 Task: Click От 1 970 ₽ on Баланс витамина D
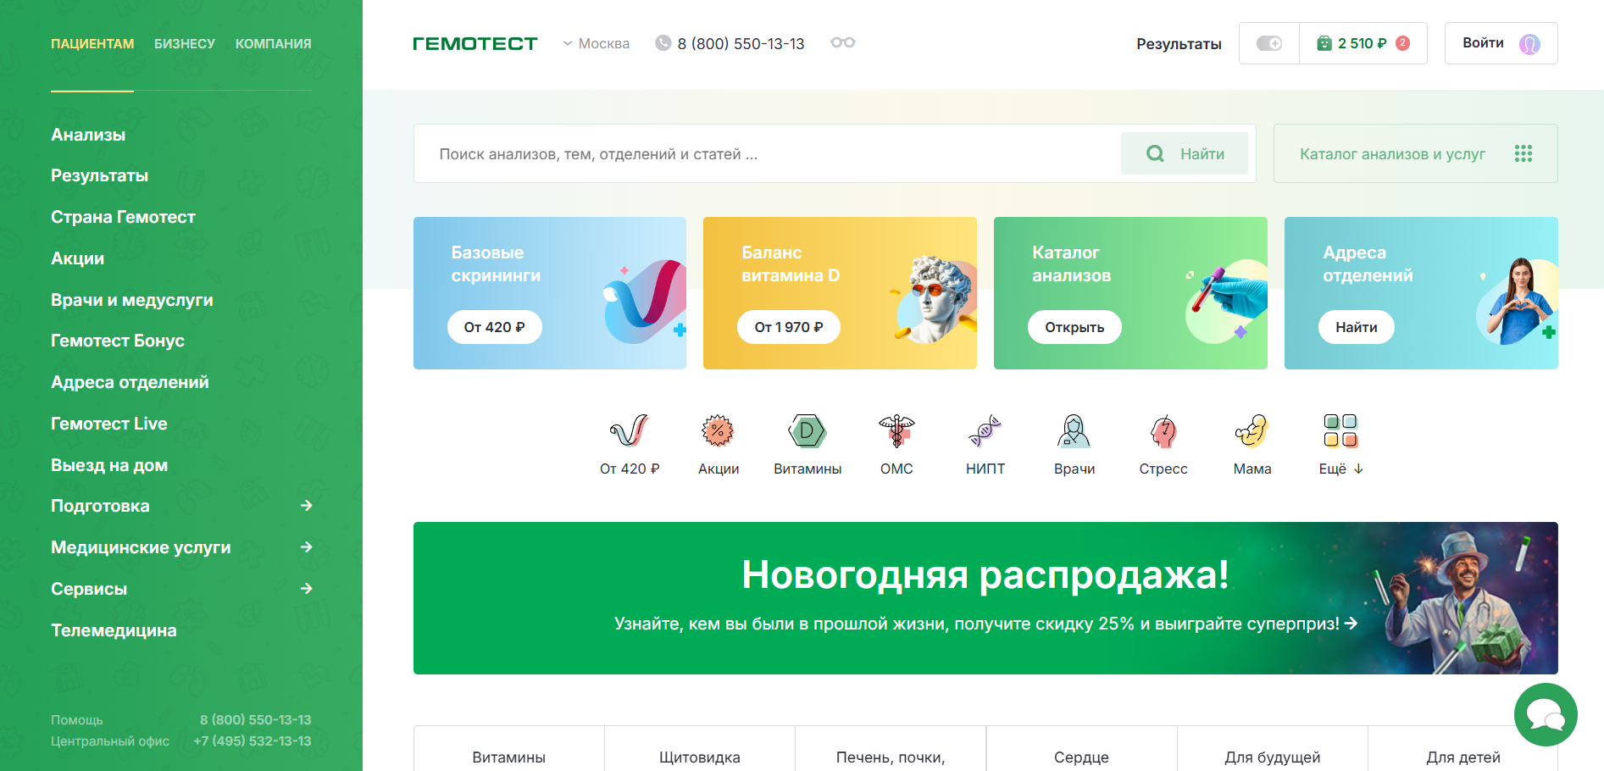[789, 327]
